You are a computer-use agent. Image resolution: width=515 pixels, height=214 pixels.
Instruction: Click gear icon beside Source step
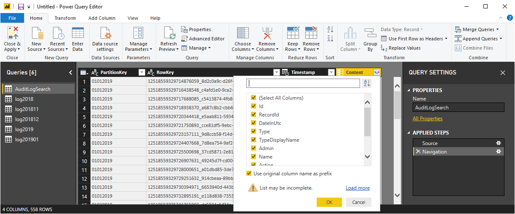tap(499, 143)
